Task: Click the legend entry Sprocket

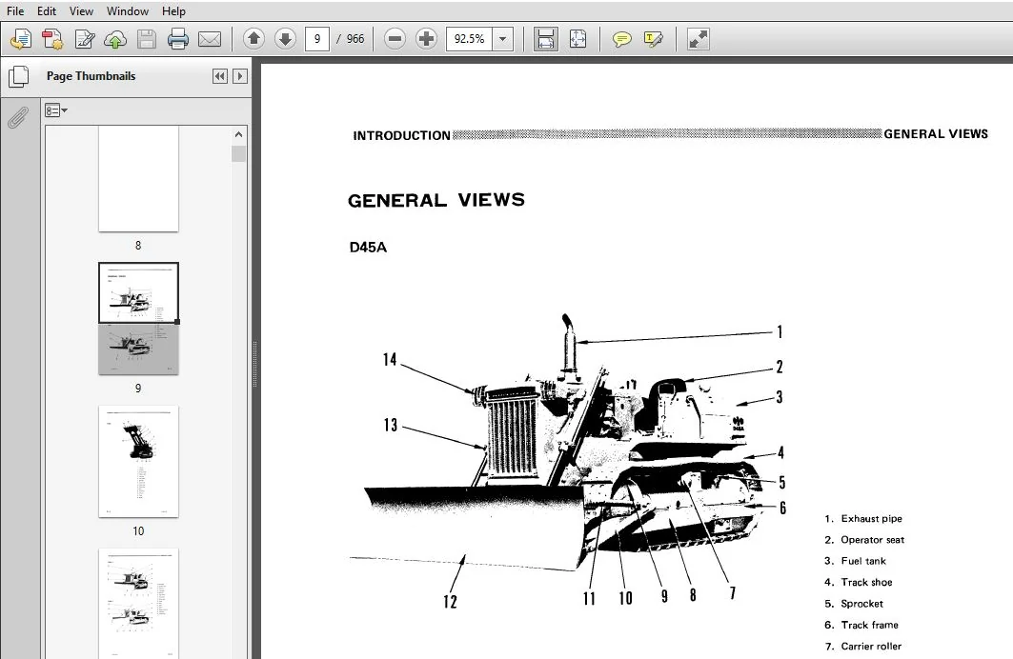Action: click(861, 604)
